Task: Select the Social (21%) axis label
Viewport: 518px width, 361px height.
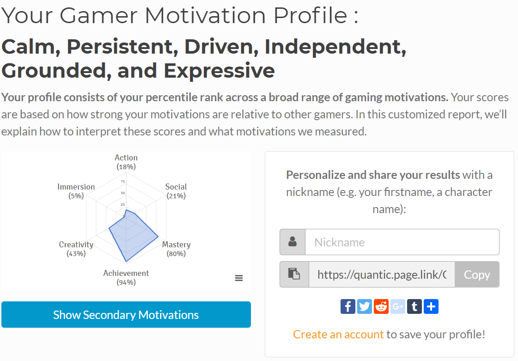Action: click(x=176, y=191)
